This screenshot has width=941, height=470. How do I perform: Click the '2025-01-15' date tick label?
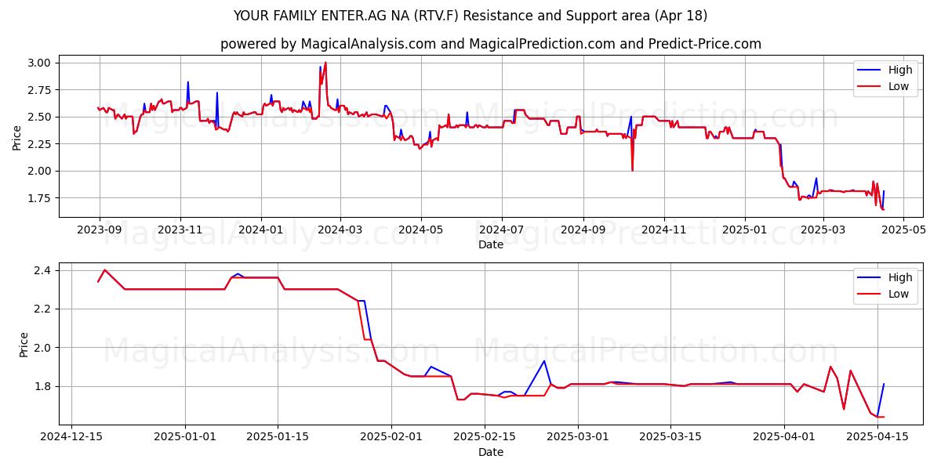coord(278,439)
